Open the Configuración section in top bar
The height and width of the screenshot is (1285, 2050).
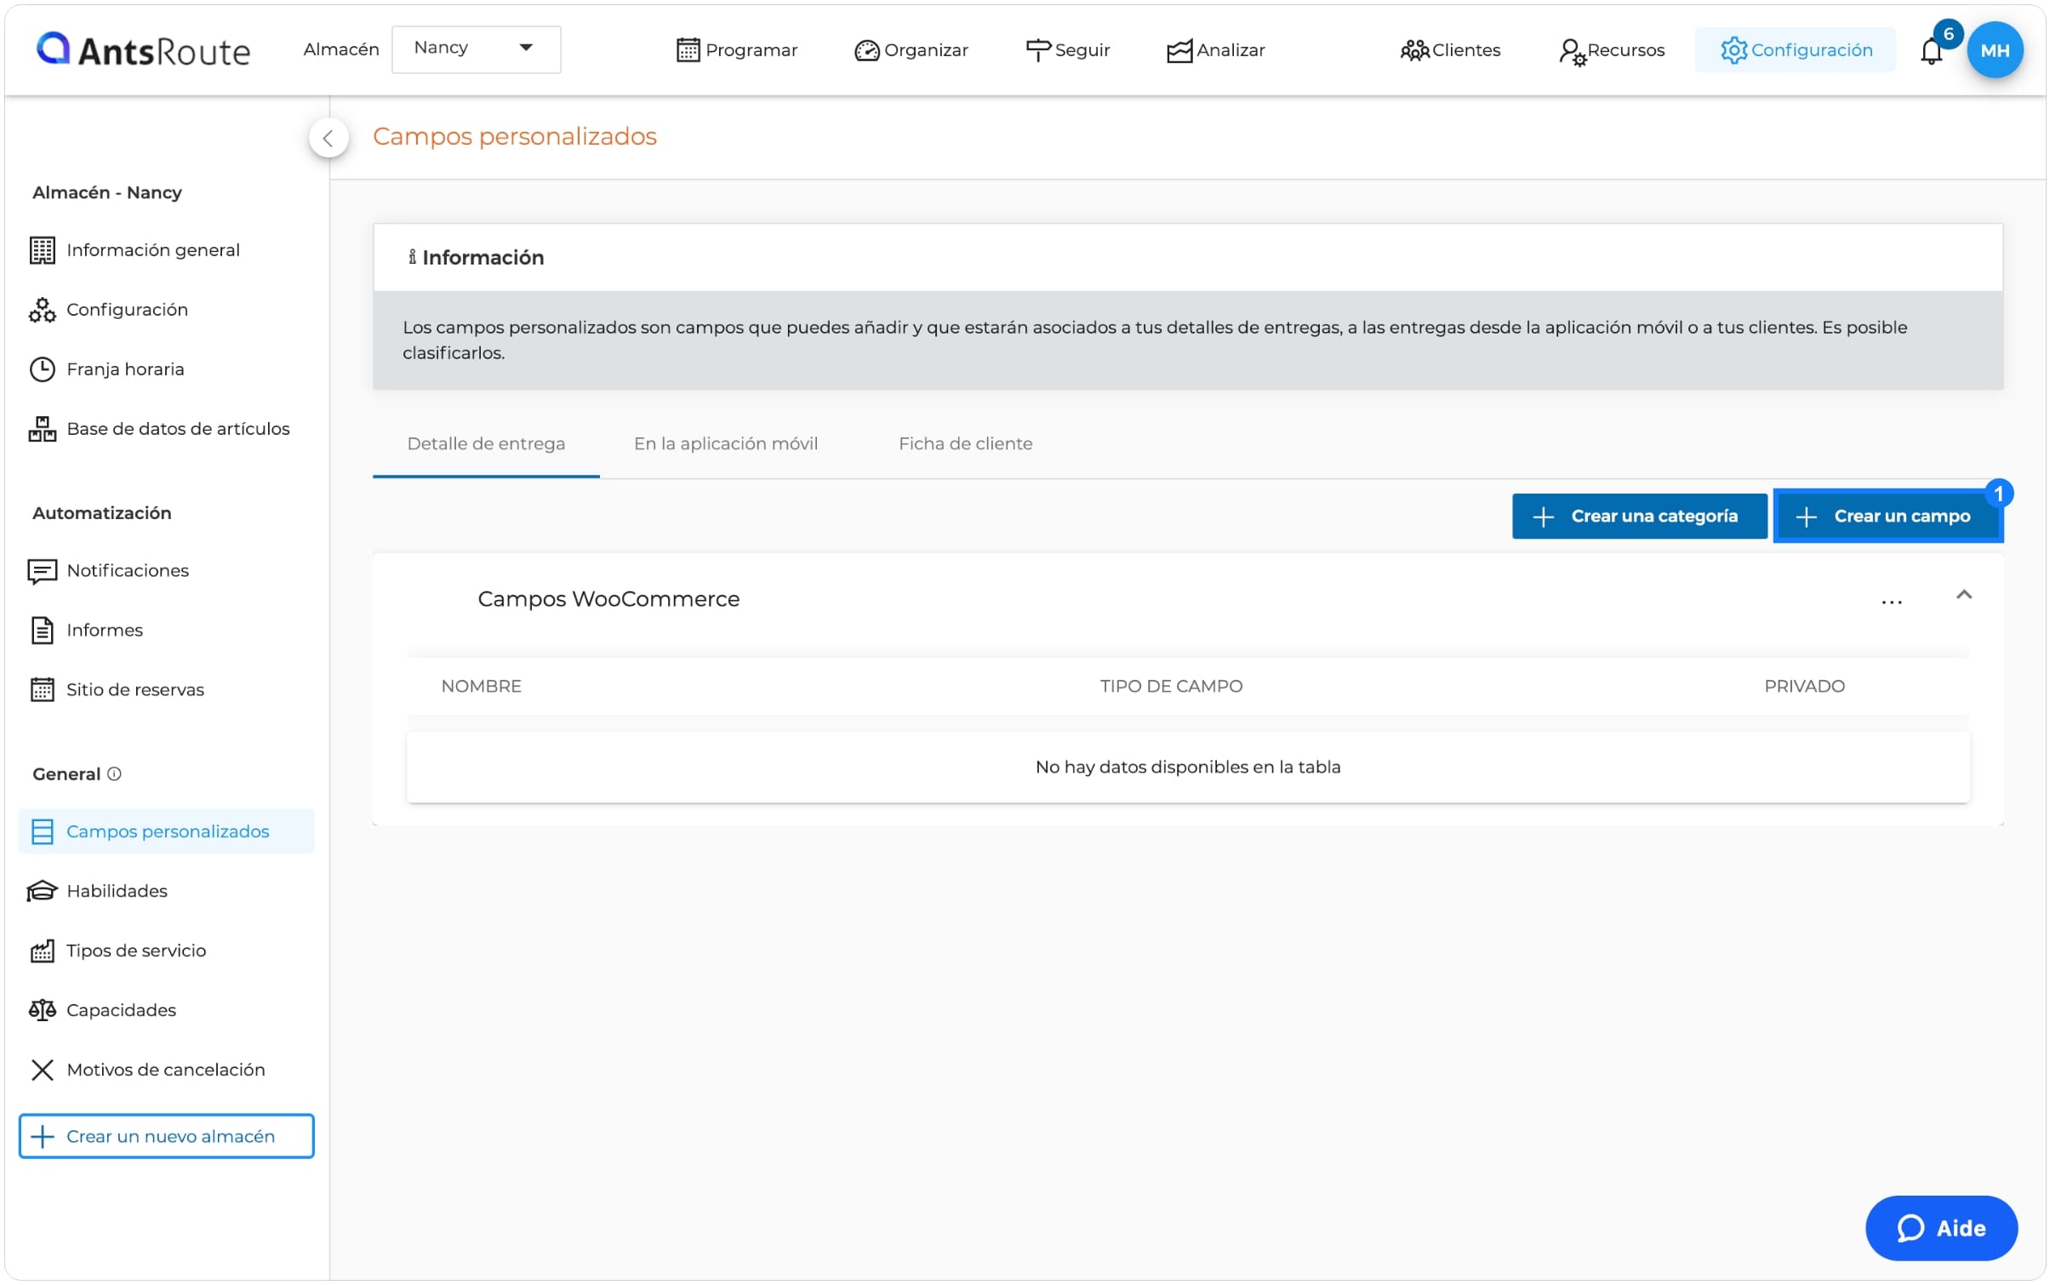pos(1796,50)
